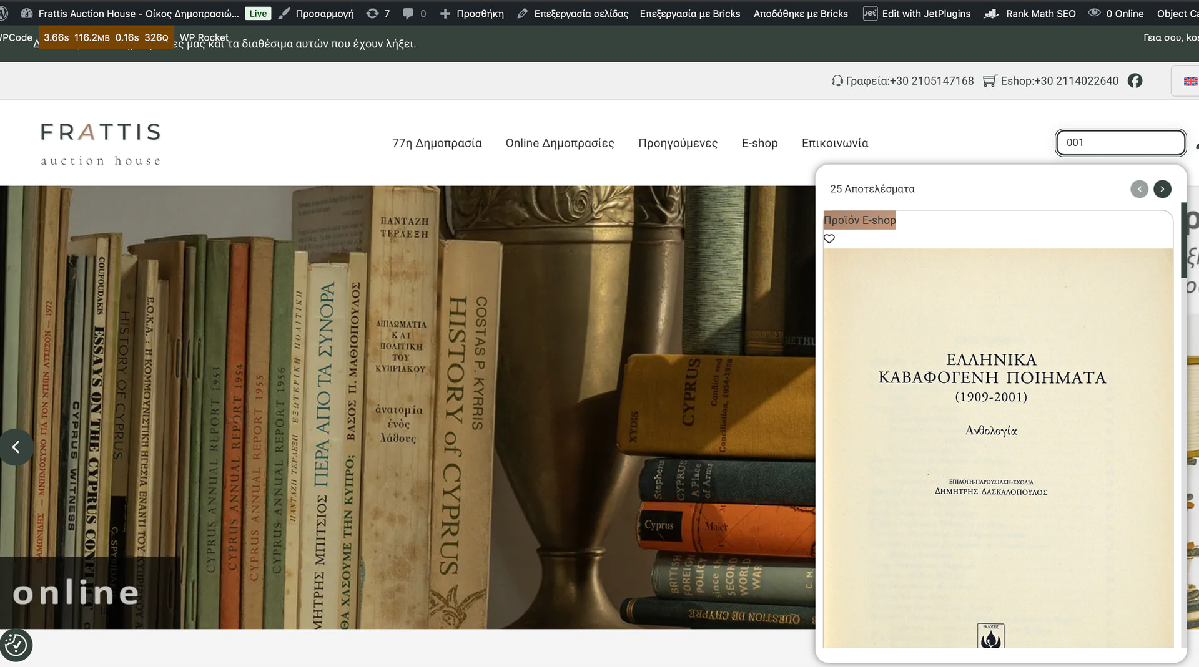This screenshot has width=1199, height=667.
Task: Open the Online Δημοπρασίες menu item
Action: coord(560,143)
